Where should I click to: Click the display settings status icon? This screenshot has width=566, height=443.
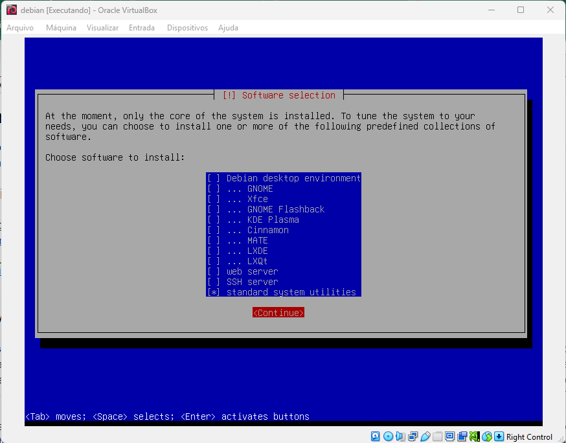coord(450,437)
